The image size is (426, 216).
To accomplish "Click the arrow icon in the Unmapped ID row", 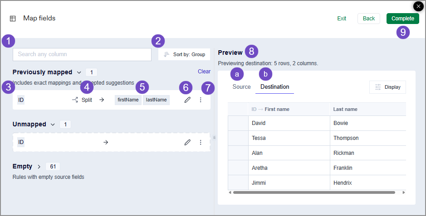I will tap(106, 142).
